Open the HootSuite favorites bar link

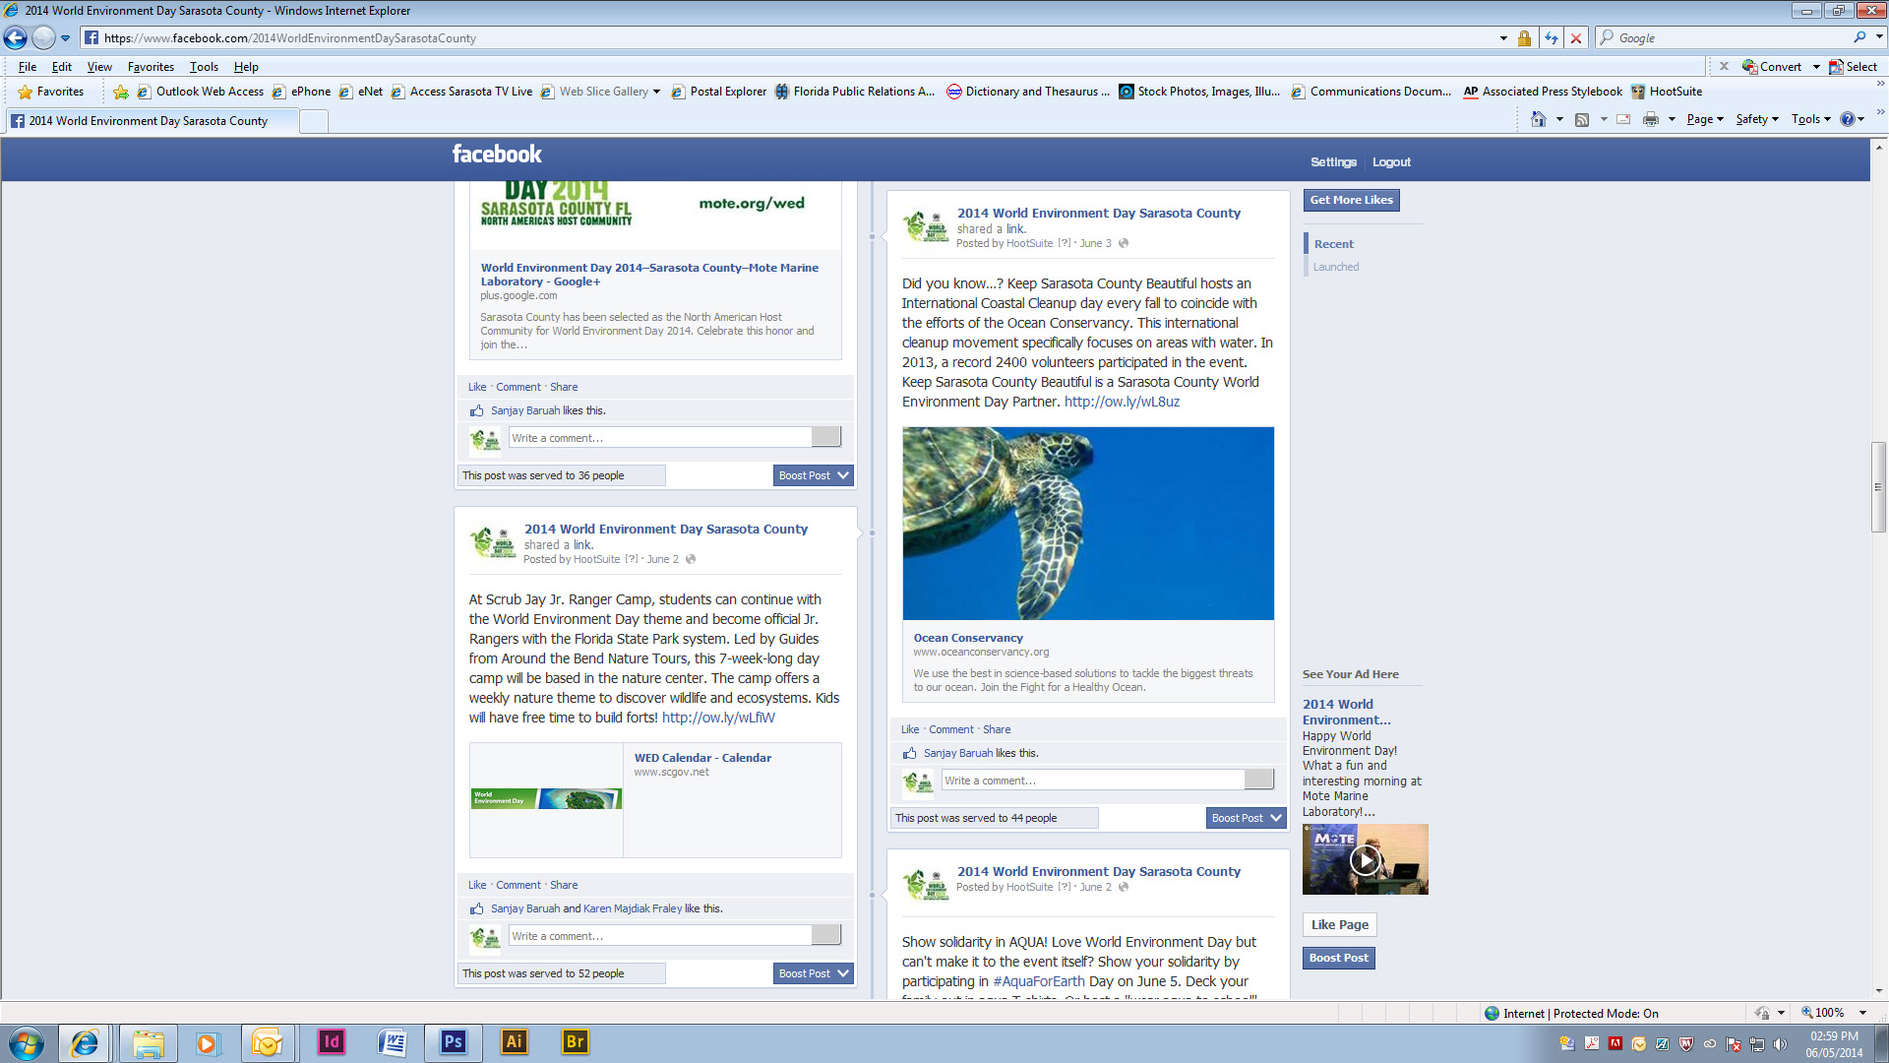(x=1667, y=92)
